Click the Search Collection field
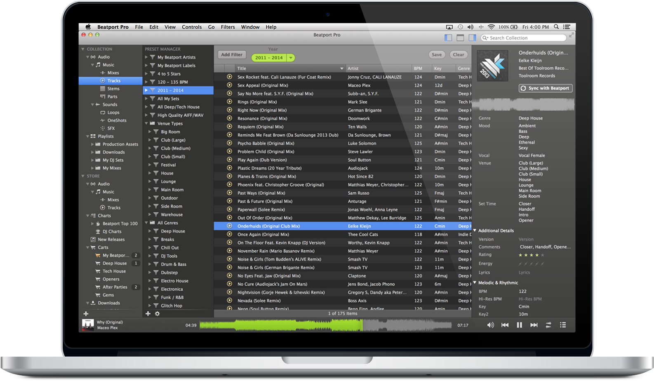Image resolution: width=654 pixels, height=381 pixels. pyautogui.click(x=524, y=38)
